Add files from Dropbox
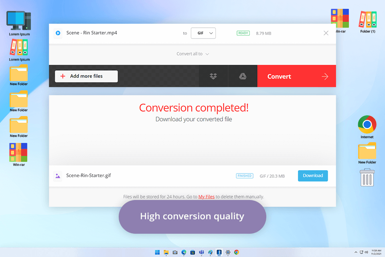Image resolution: width=385 pixels, height=257 pixels. coord(213,76)
